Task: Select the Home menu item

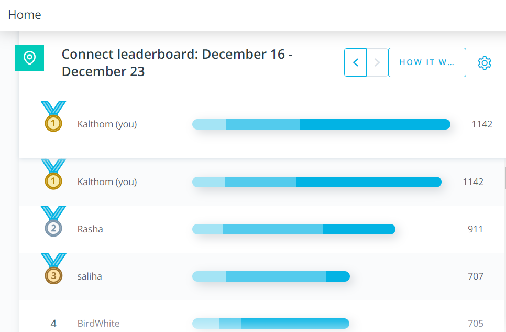Action: [x=24, y=15]
